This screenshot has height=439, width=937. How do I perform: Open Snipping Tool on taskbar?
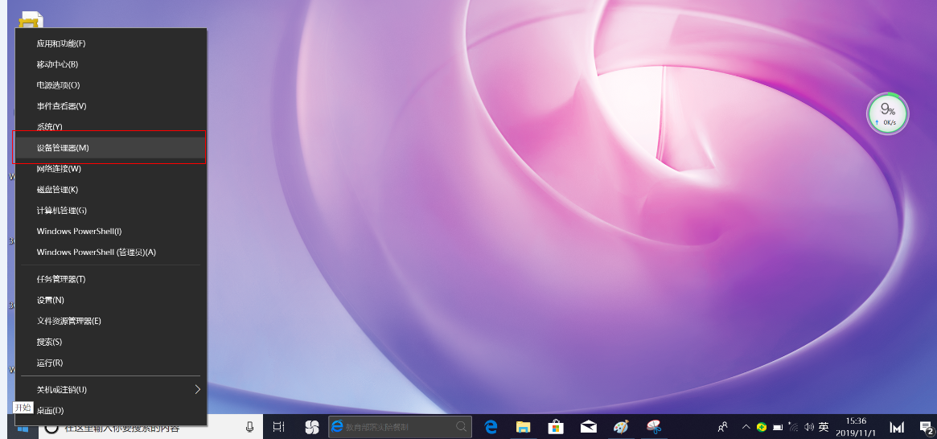[x=654, y=427]
